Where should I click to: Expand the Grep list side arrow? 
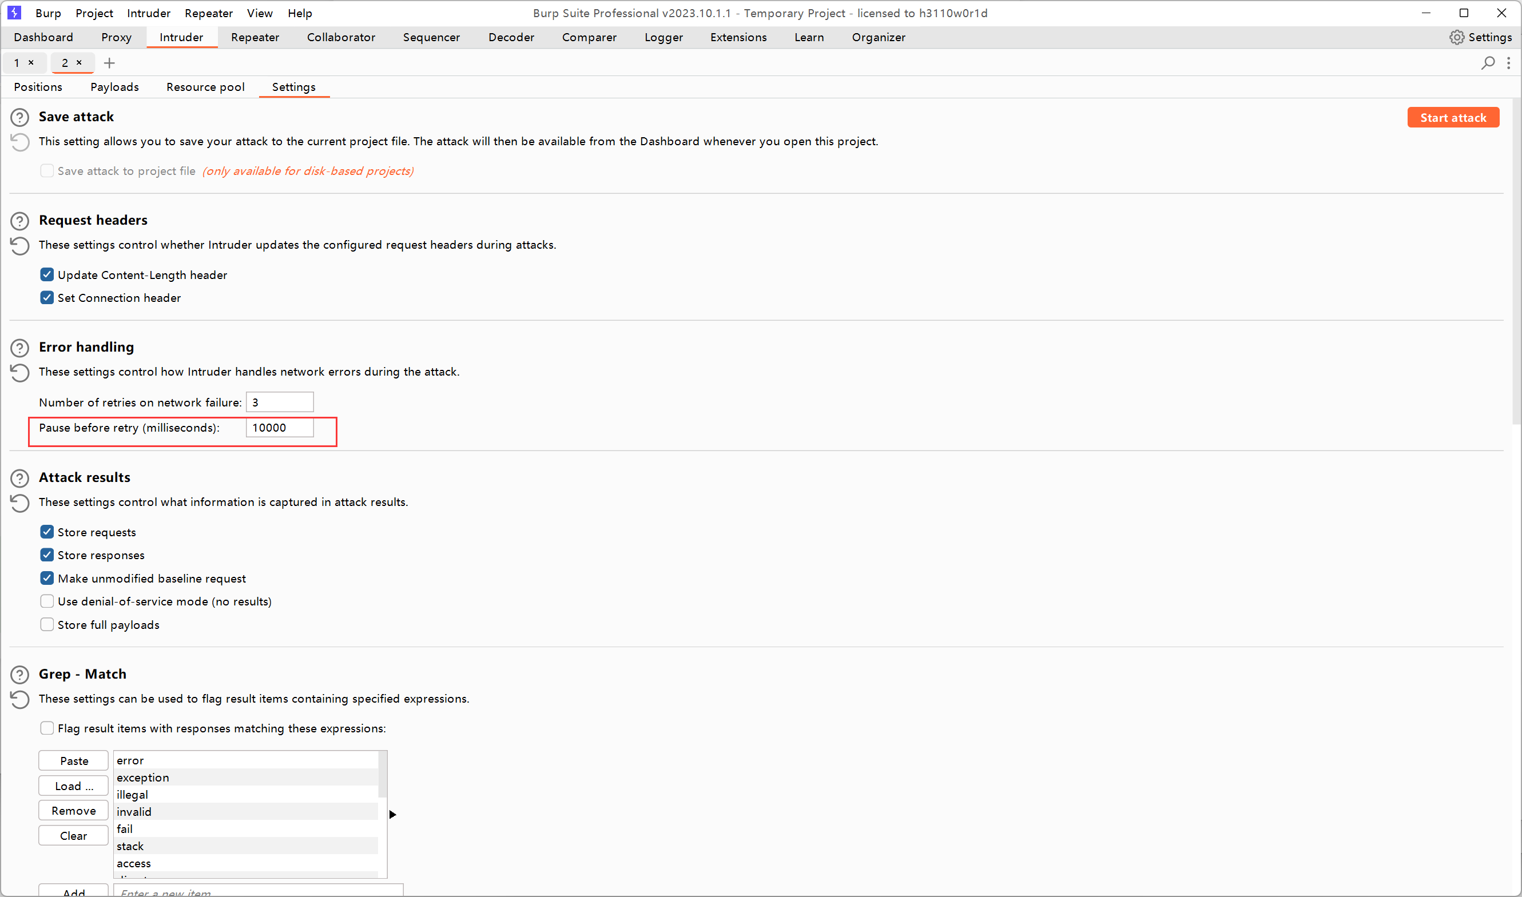click(x=393, y=815)
